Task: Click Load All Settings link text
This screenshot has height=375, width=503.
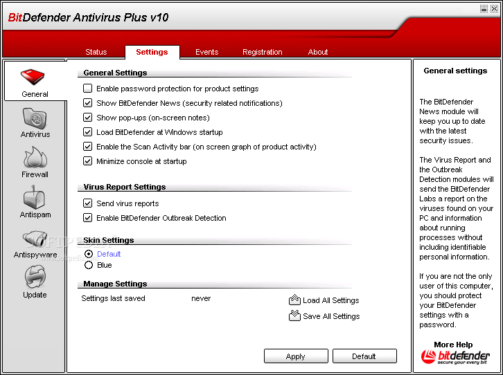Action: tap(330, 300)
